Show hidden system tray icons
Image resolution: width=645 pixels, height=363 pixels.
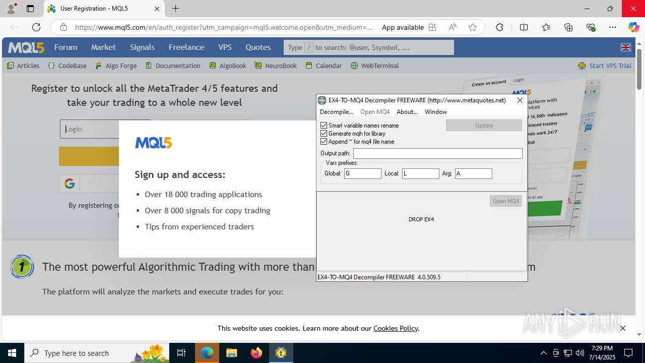pos(543,353)
